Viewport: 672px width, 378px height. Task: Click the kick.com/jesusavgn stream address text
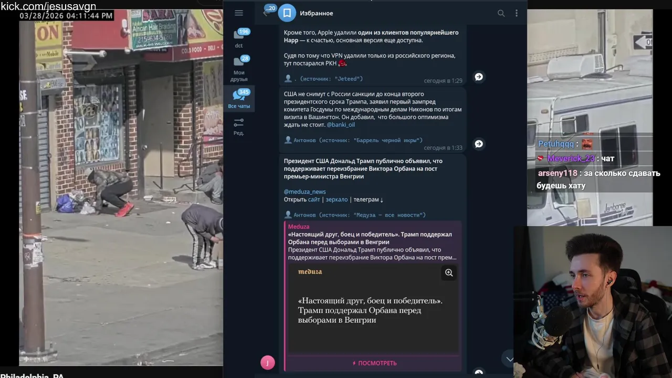pyautogui.click(x=48, y=6)
